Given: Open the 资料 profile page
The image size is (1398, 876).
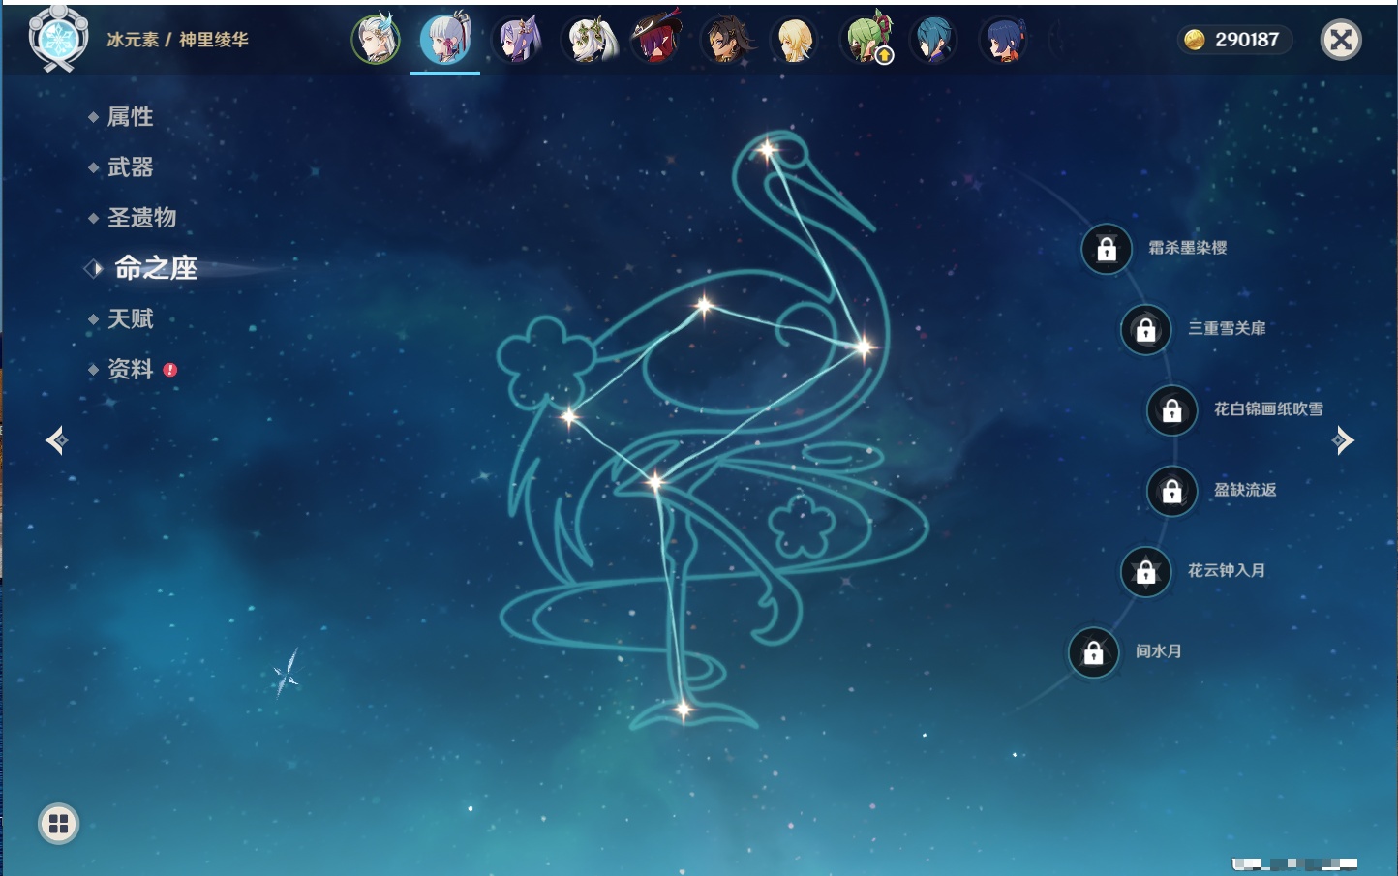Looking at the screenshot, I should point(130,369).
